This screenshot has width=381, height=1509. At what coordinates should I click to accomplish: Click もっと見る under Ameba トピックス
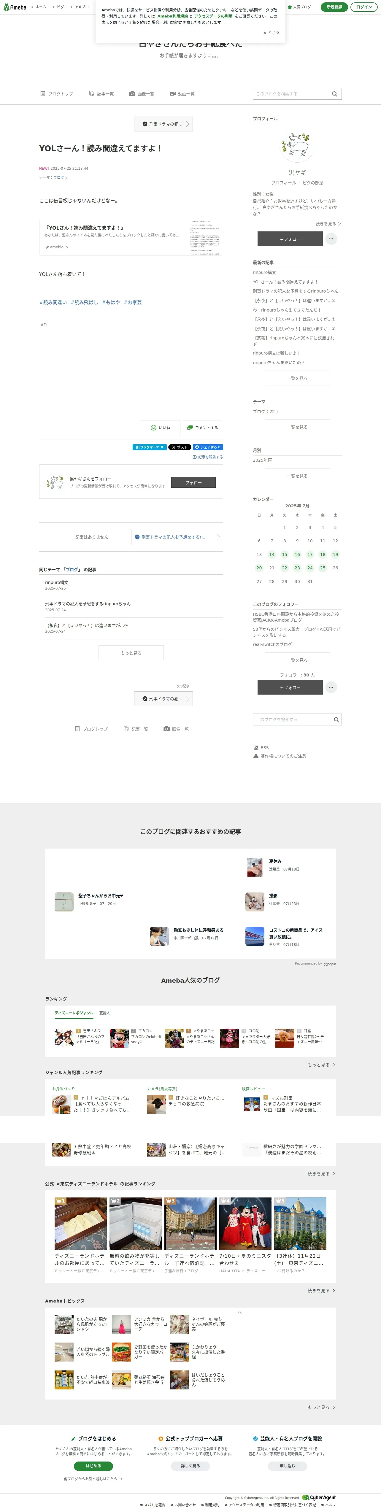(321, 1407)
